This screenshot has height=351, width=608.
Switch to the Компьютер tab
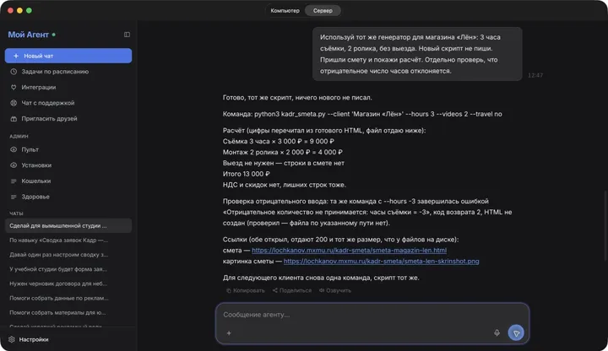[x=285, y=10]
